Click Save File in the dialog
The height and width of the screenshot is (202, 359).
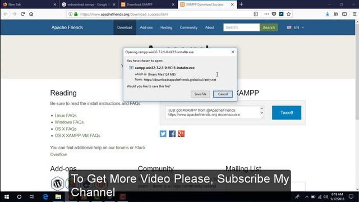click(x=200, y=94)
